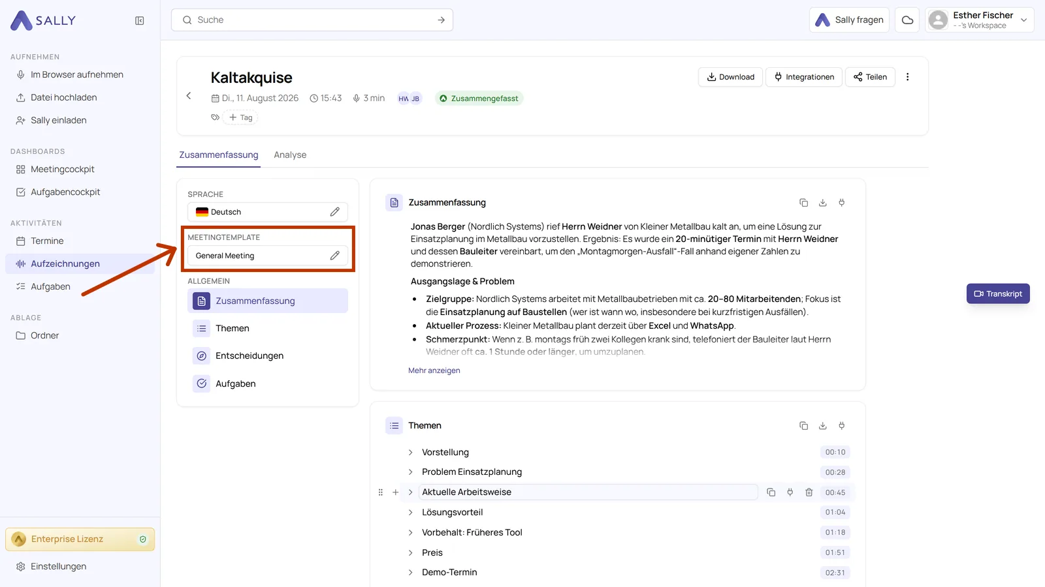Open the three-dot menu beside Teilen
Image resolution: width=1045 pixels, height=587 pixels.
[907, 77]
